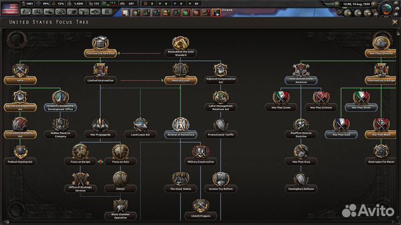Screen dimensions: 401x225
Task: Click the red highlighted alert icon at row end
Action: tap(216, 12)
